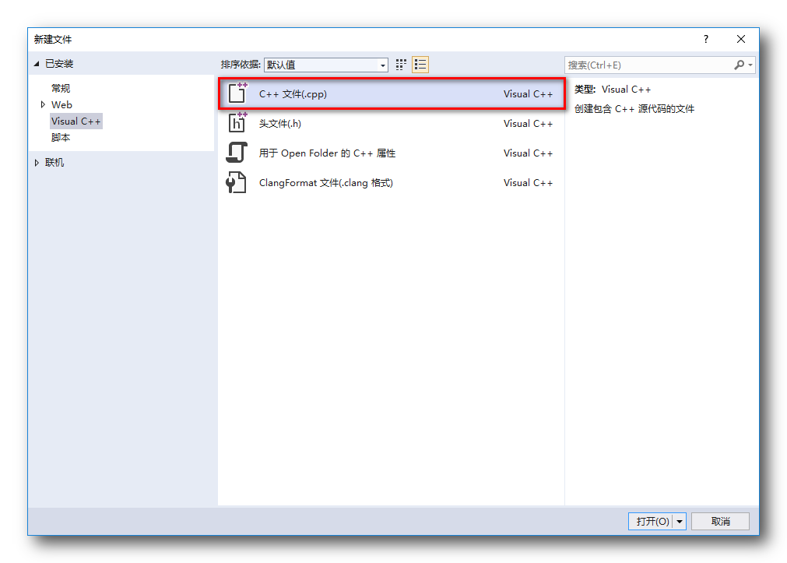Switch to medium icons list view

420,65
